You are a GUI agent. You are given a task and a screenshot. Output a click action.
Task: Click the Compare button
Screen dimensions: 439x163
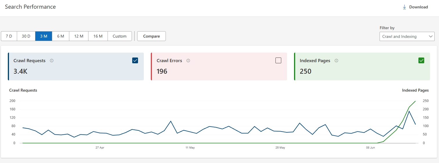151,36
